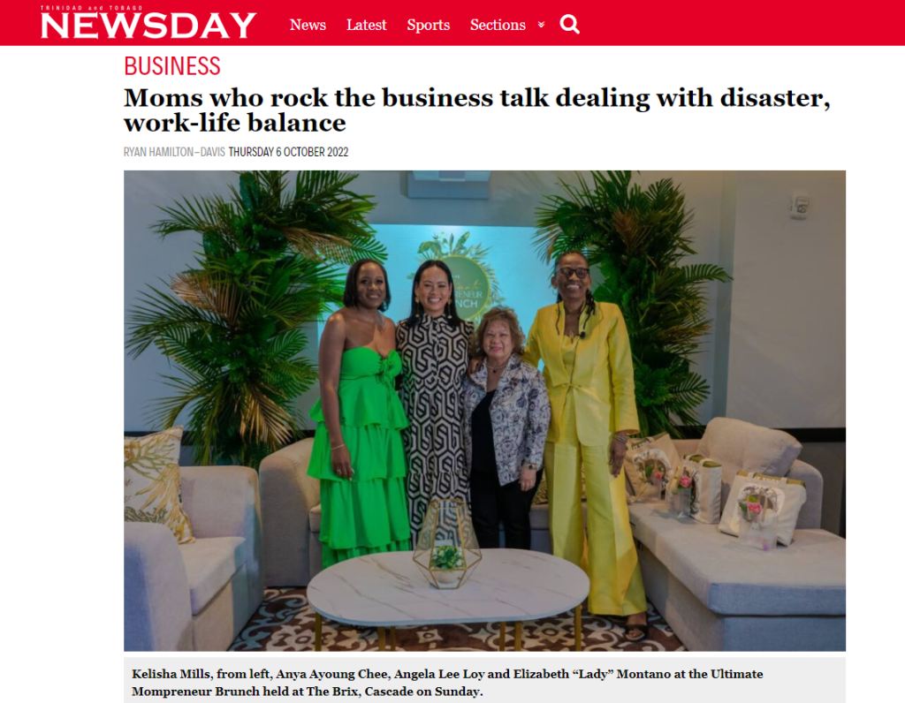This screenshot has height=703, width=905.
Task: Open the News menu item
Action: (308, 25)
